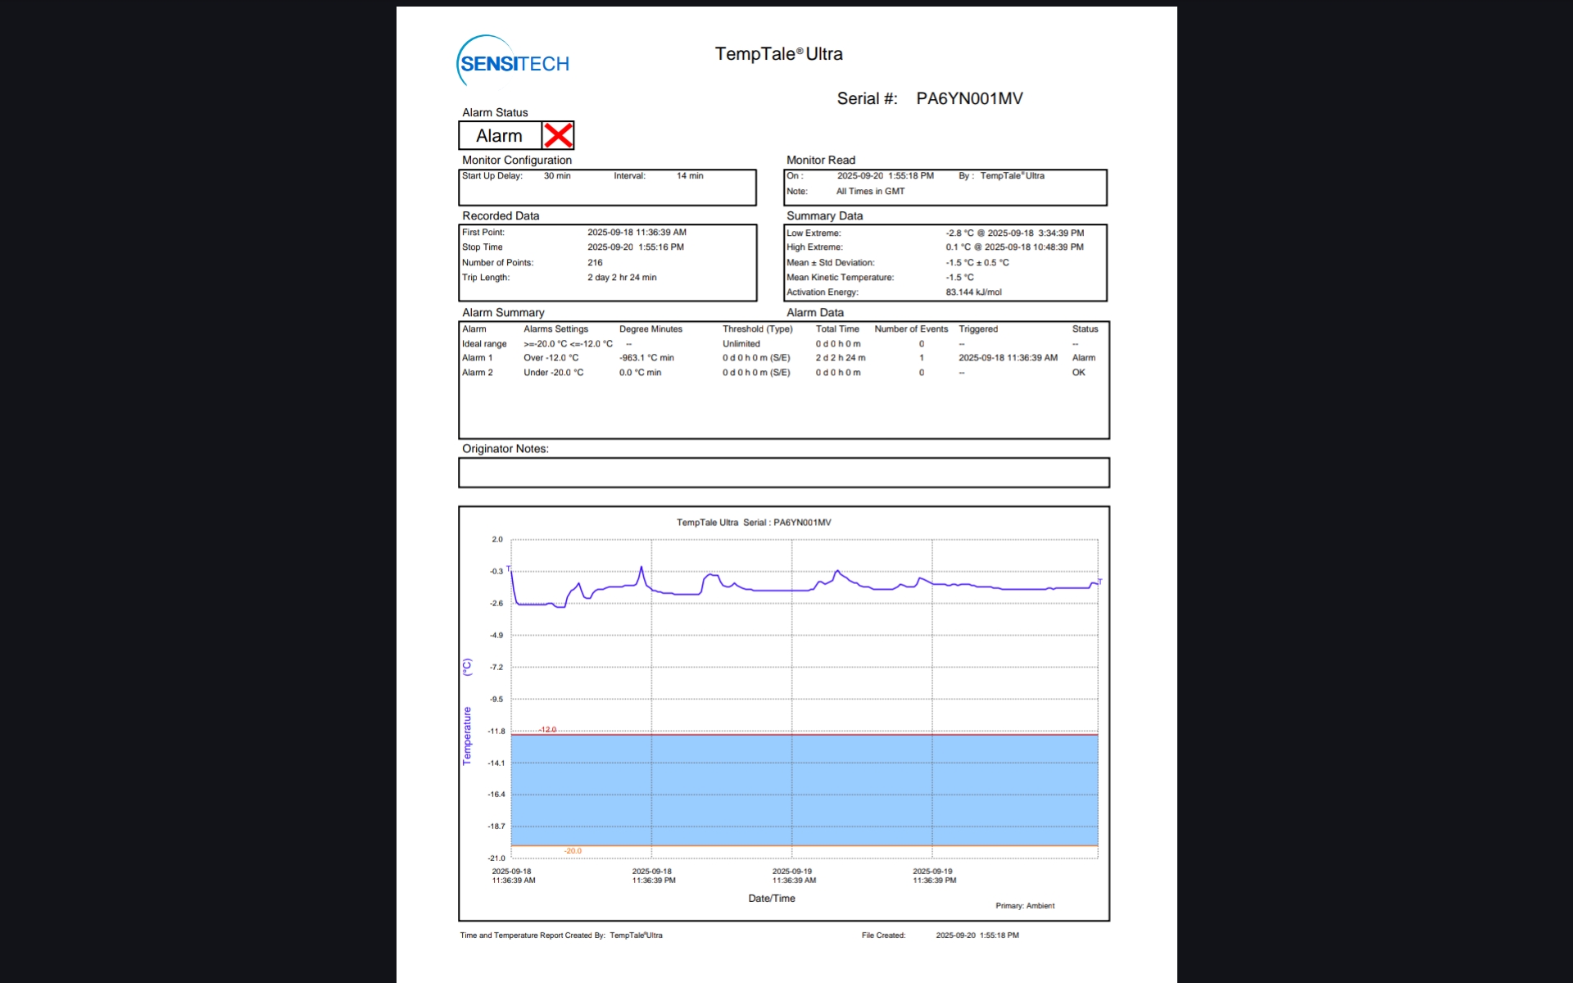
Task: Click the Alarm status text box
Action: [499, 136]
